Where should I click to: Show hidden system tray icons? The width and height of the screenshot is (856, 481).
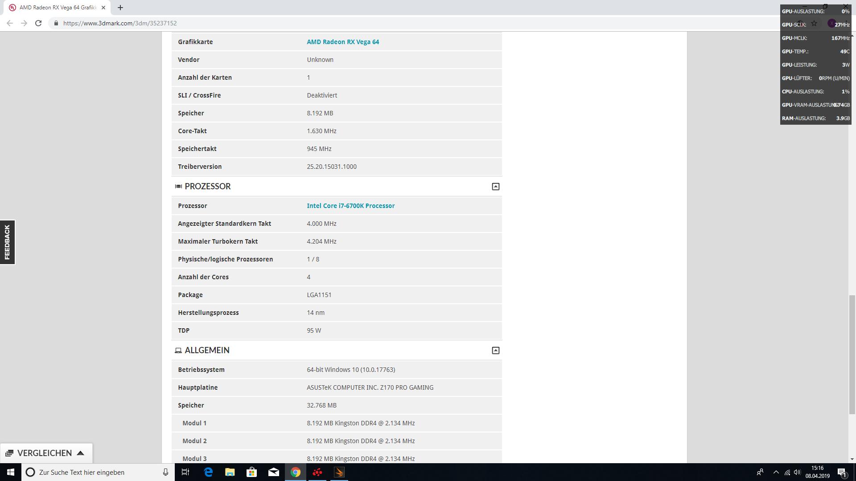[776, 472]
